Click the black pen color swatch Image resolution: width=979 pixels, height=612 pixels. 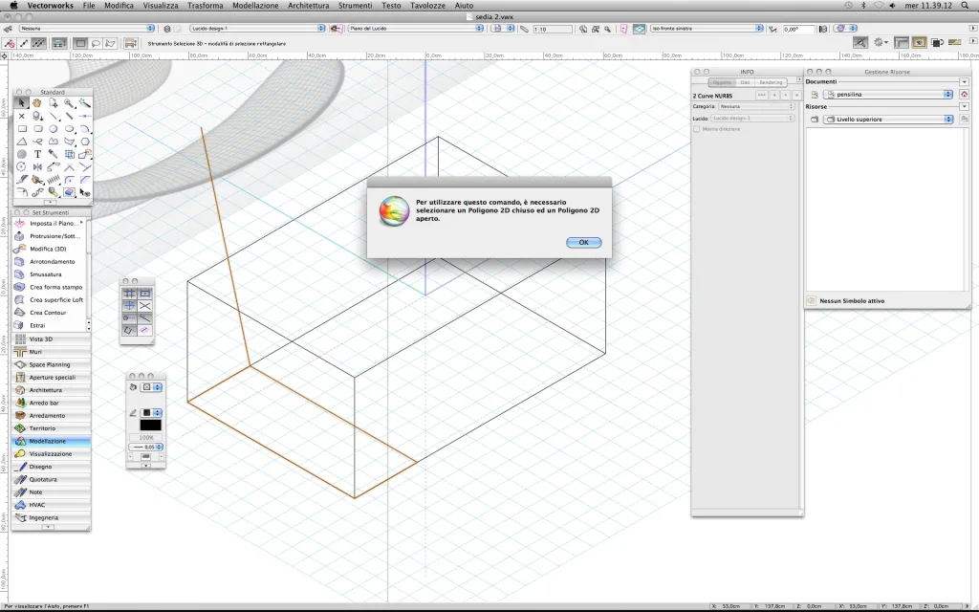coord(150,426)
